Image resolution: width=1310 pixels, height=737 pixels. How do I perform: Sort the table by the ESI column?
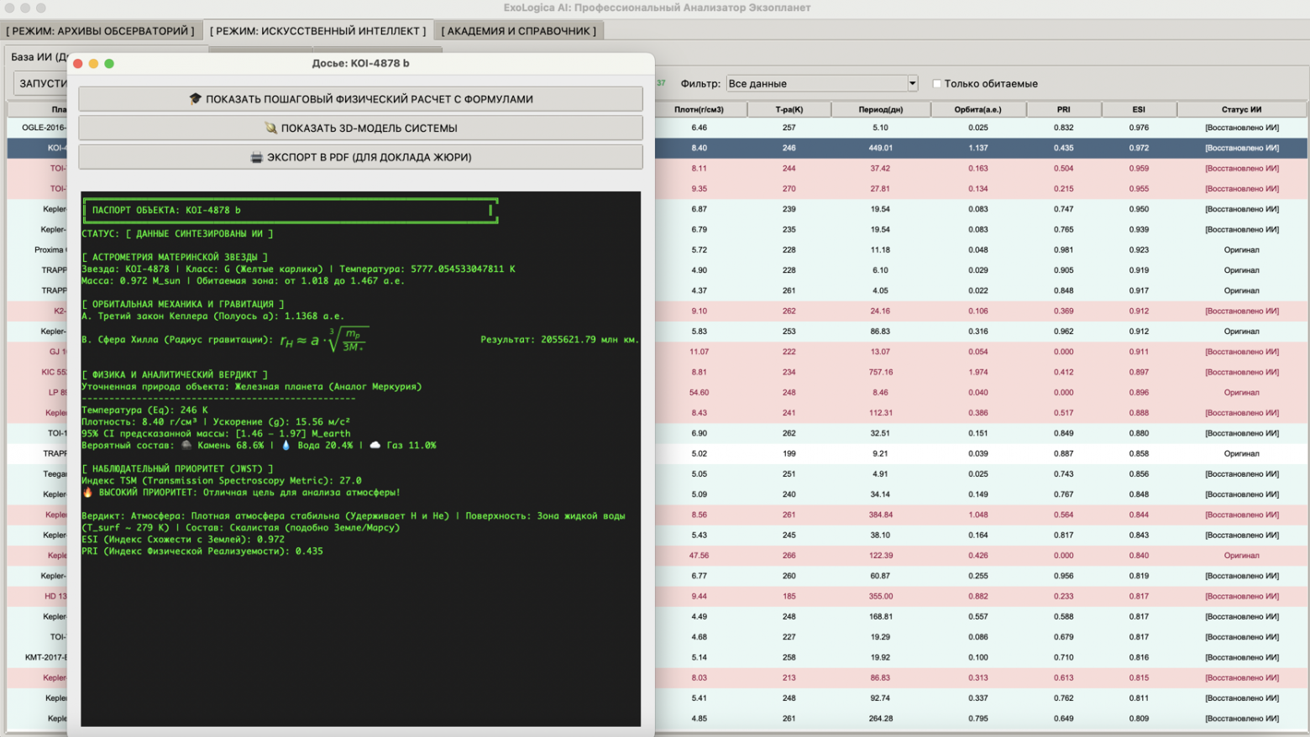[x=1138, y=110]
